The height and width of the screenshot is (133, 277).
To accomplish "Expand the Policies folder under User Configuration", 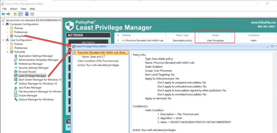I will (7, 44).
